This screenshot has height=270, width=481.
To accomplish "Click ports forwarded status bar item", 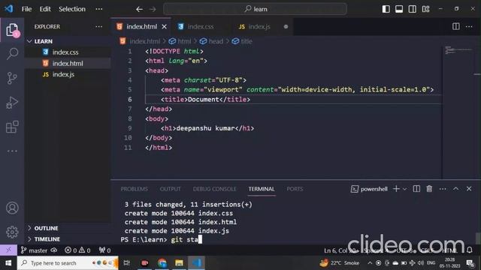I will coord(104,250).
